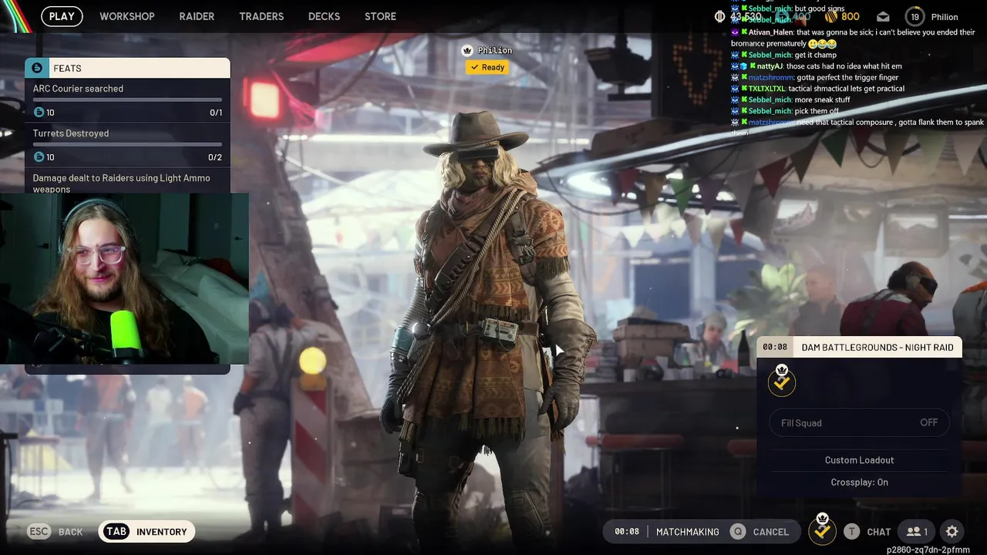Screen dimensions: 987x555
Task: Click the TXLTXLTXL chat message
Action: click(x=817, y=89)
